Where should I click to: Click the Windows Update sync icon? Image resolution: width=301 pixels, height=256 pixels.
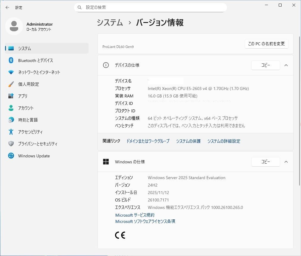point(11,156)
